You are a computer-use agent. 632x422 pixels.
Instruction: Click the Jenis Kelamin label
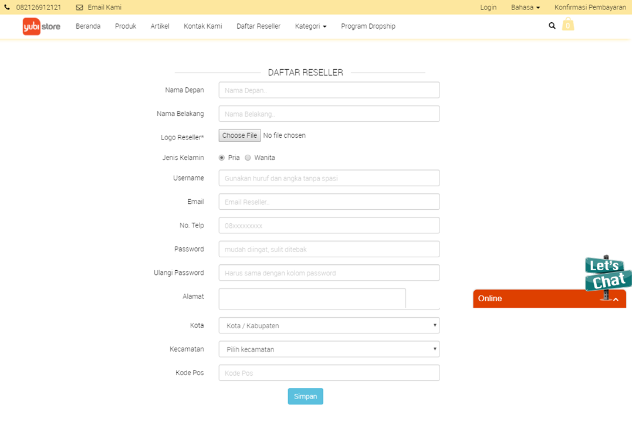pyautogui.click(x=183, y=158)
